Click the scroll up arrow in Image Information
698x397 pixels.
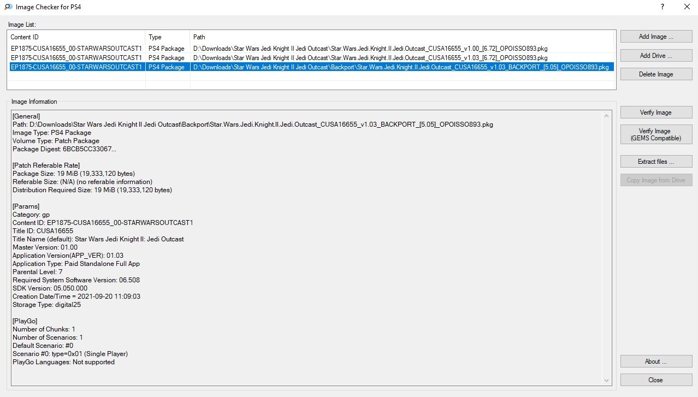[x=607, y=116]
